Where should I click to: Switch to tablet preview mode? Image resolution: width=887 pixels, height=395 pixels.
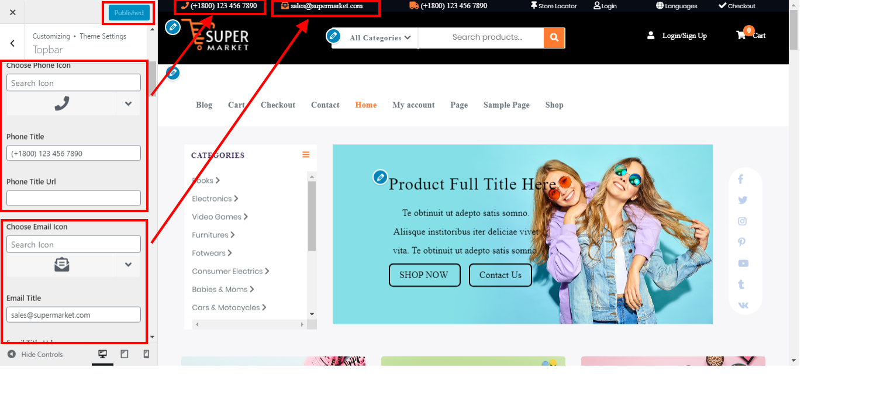[125, 354]
